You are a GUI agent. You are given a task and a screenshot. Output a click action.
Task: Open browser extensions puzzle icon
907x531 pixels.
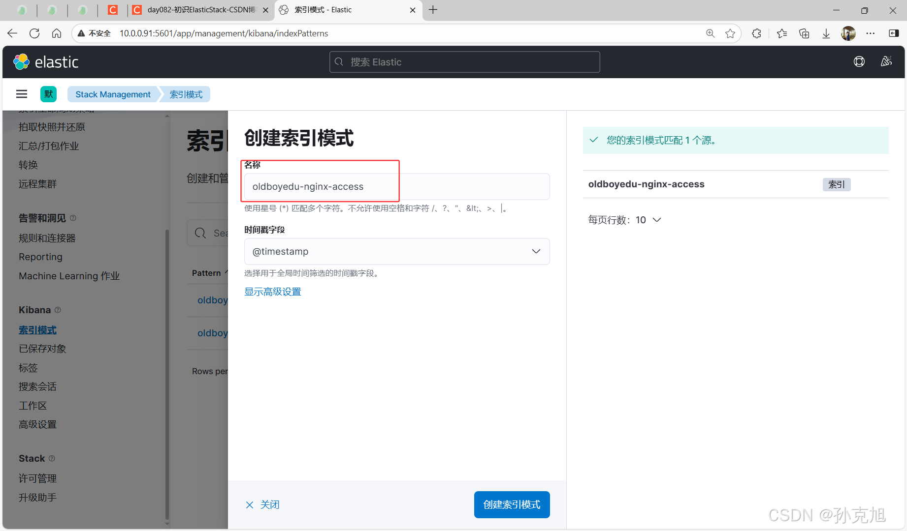(x=757, y=33)
